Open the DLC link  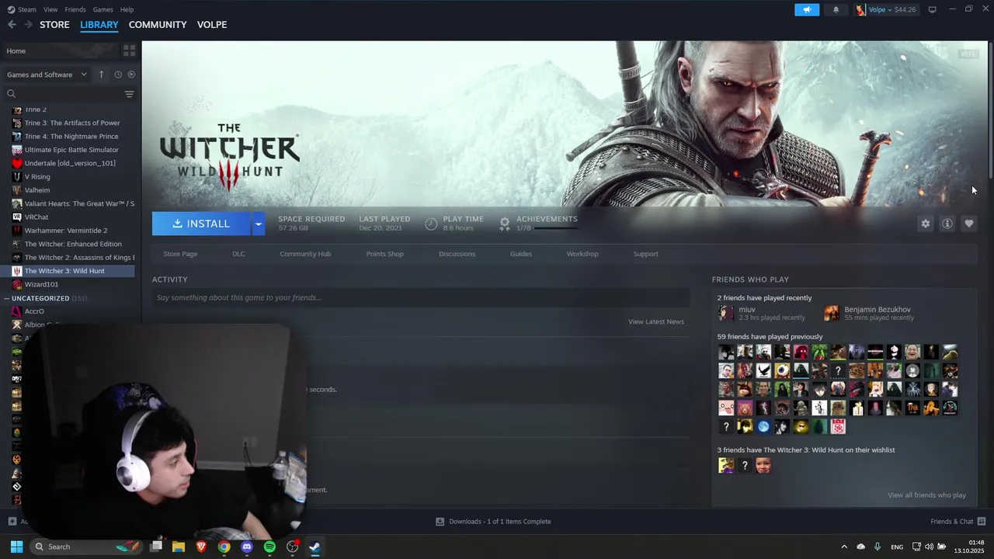click(238, 254)
